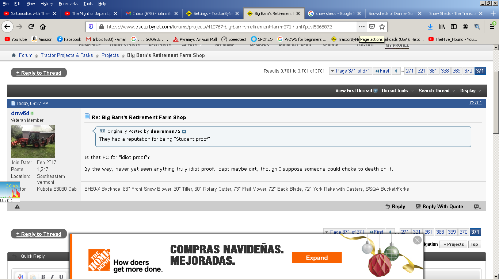
Task: Bookmark this page with the star icon
Action: coord(382,27)
